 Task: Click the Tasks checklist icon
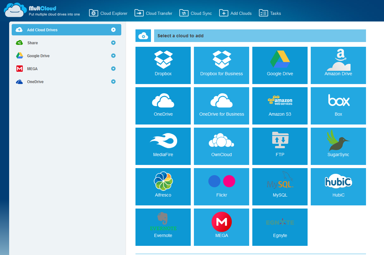pyautogui.click(x=263, y=13)
